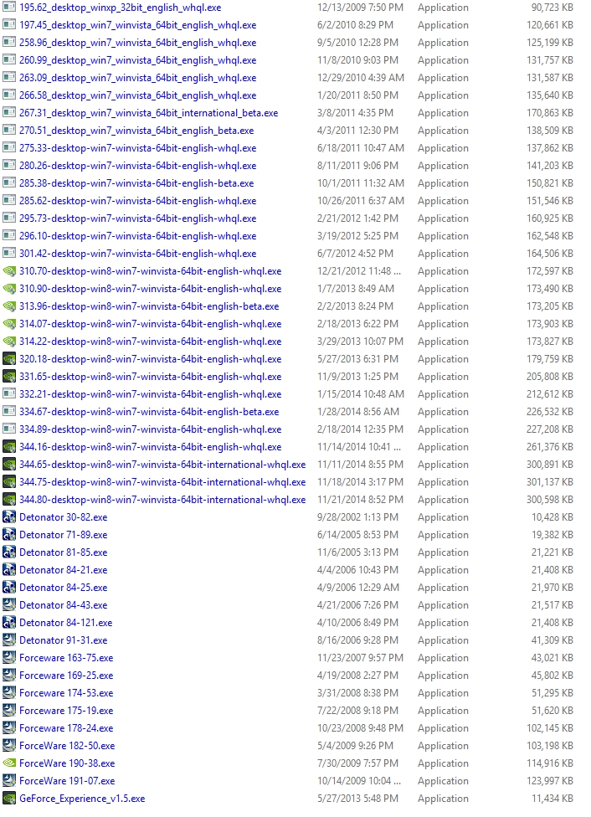The width and height of the screenshot is (591, 817).
Task: Click file name 334.89-desktop-win8-win7-winvista-64bit-english-whql.exe
Action: pos(150,429)
